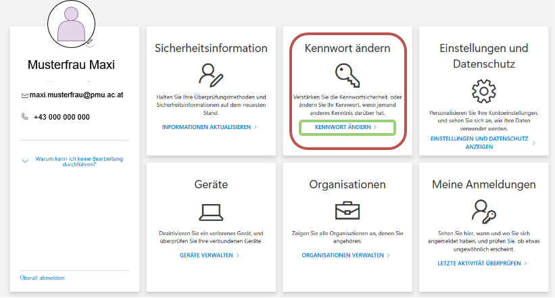The height and width of the screenshot is (298, 555).
Task: Click the gear icon for Einstellungen und Datenschutz
Action: tap(483, 91)
